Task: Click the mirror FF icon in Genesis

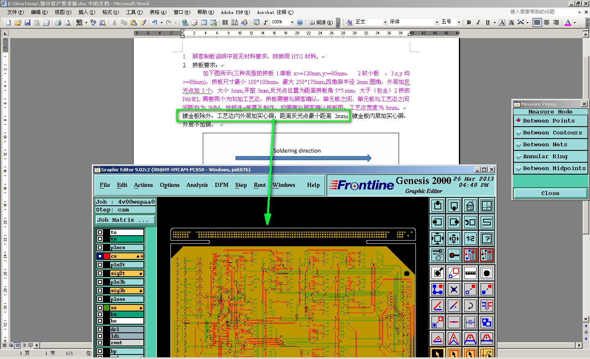Action: (x=487, y=306)
